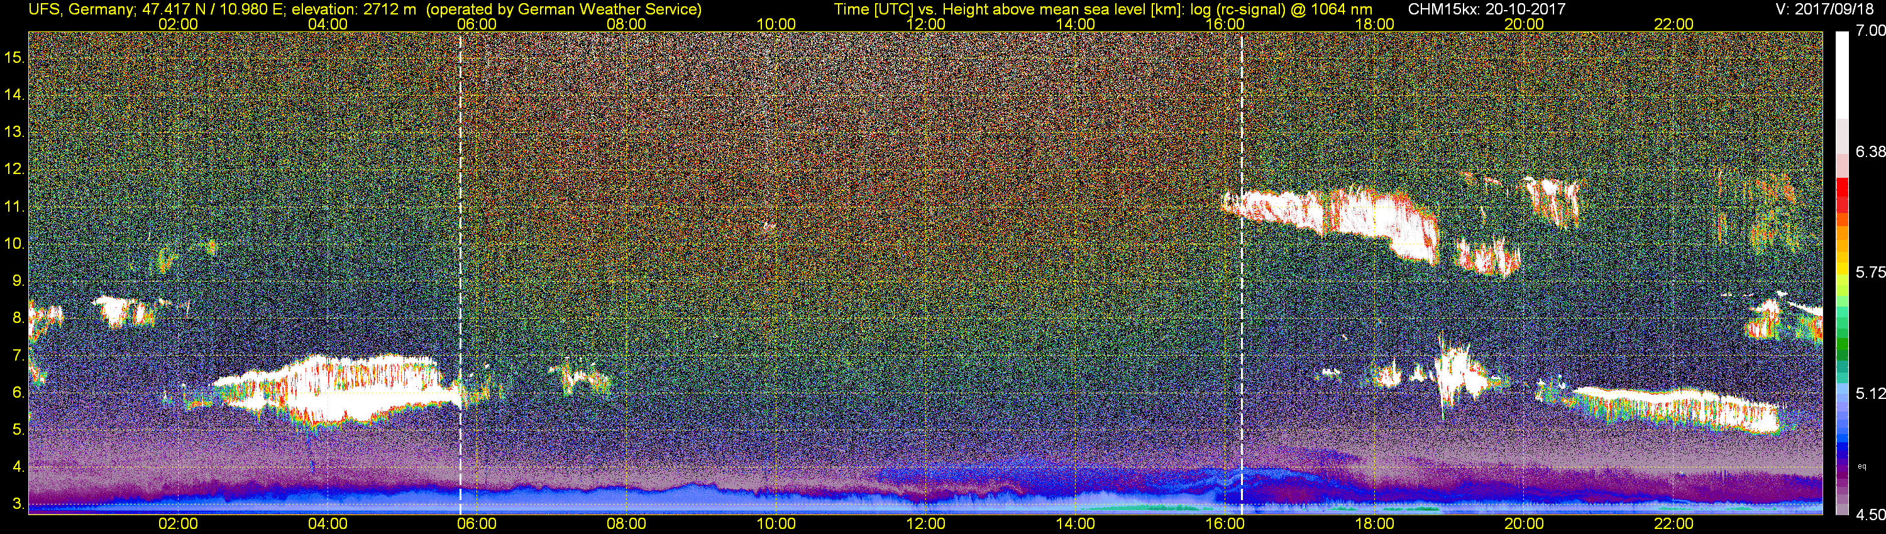Click the "elevation: 2712 m" text

[x=355, y=9]
